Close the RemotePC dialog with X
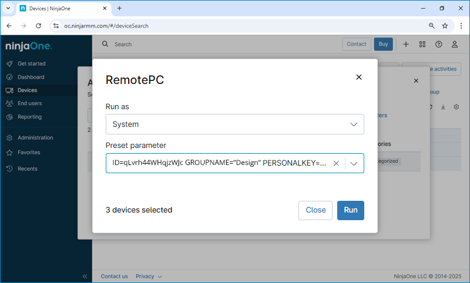Viewport: 470px width, 283px height. coord(359,78)
